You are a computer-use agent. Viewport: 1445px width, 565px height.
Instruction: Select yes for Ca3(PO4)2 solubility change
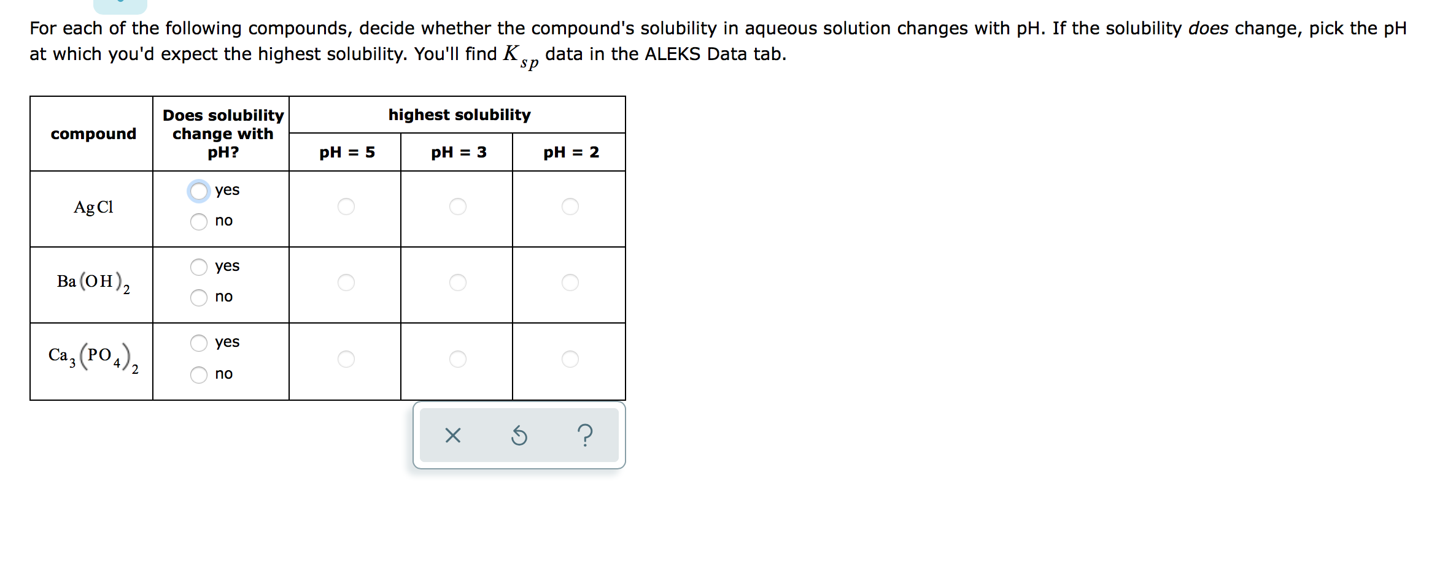tap(198, 343)
